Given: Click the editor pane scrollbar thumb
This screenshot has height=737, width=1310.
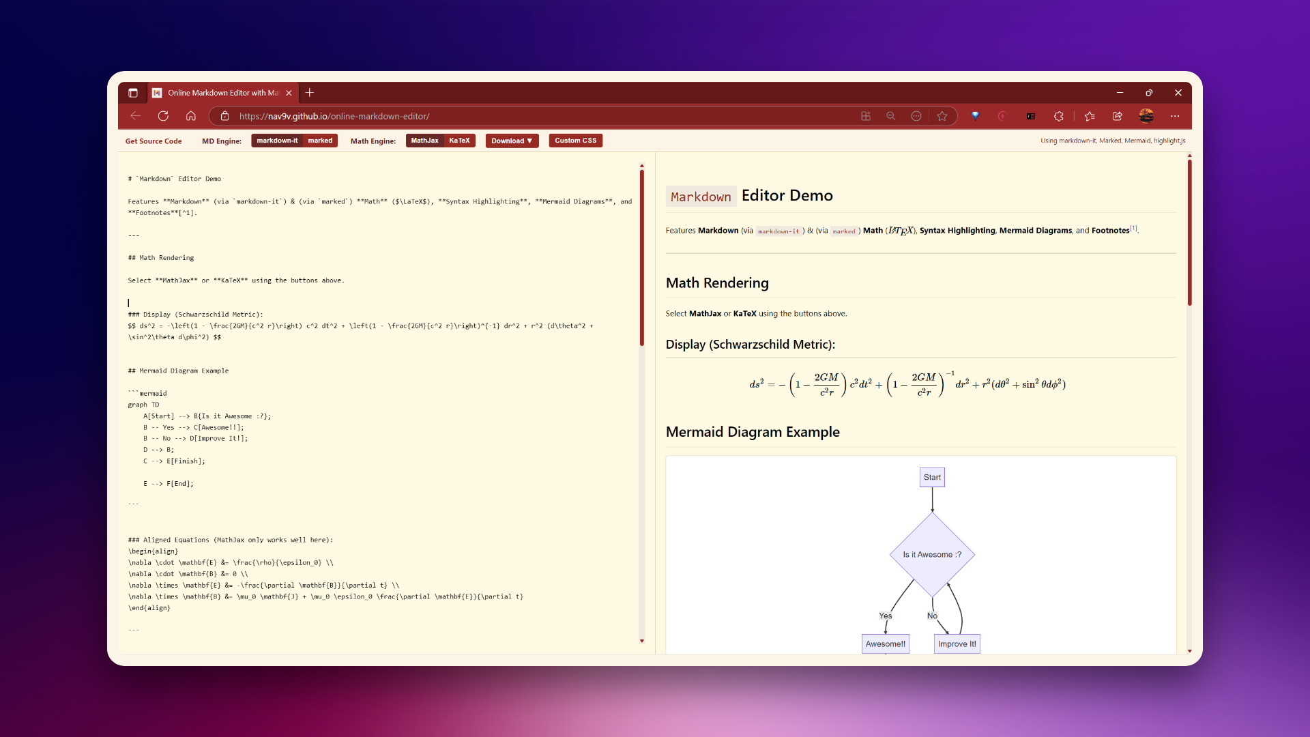Looking at the screenshot, I should [x=642, y=258].
